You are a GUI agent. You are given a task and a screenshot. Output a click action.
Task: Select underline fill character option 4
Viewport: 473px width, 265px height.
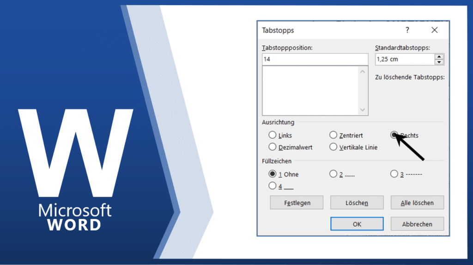272,186
